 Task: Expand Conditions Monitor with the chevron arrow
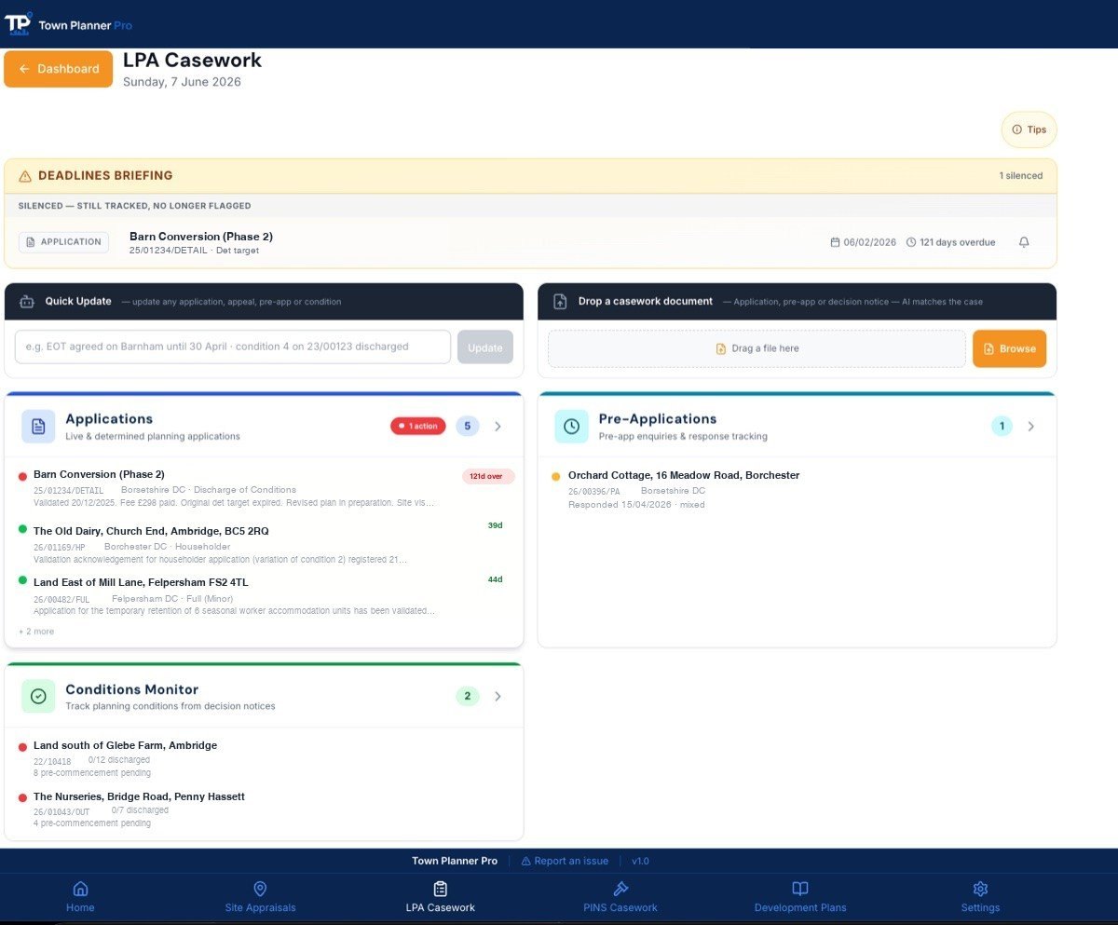coord(498,696)
